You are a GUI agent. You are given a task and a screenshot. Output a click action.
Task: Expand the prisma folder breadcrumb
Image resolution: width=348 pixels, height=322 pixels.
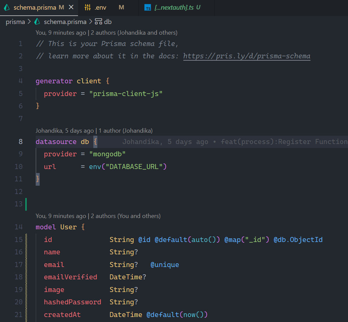(x=15, y=22)
